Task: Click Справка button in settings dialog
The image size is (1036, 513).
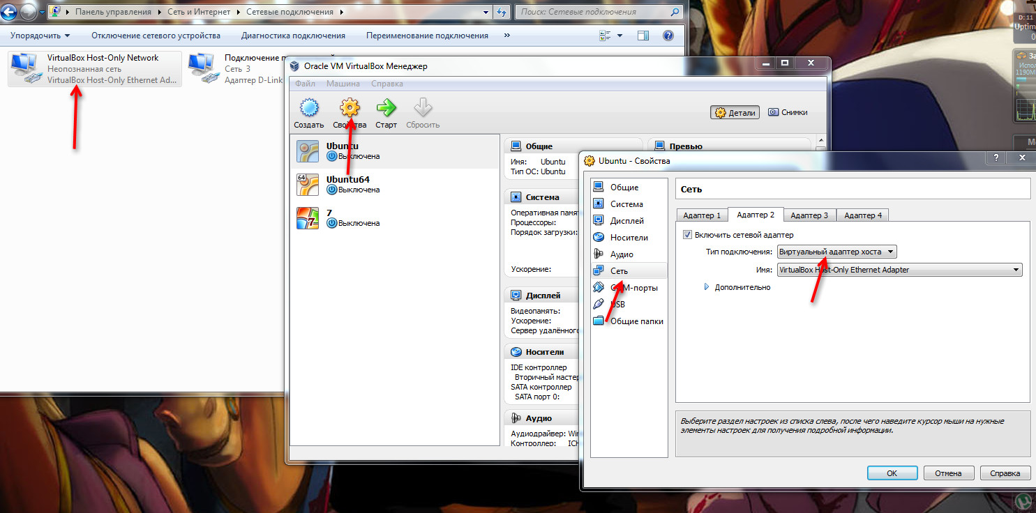Action: 1005,473
